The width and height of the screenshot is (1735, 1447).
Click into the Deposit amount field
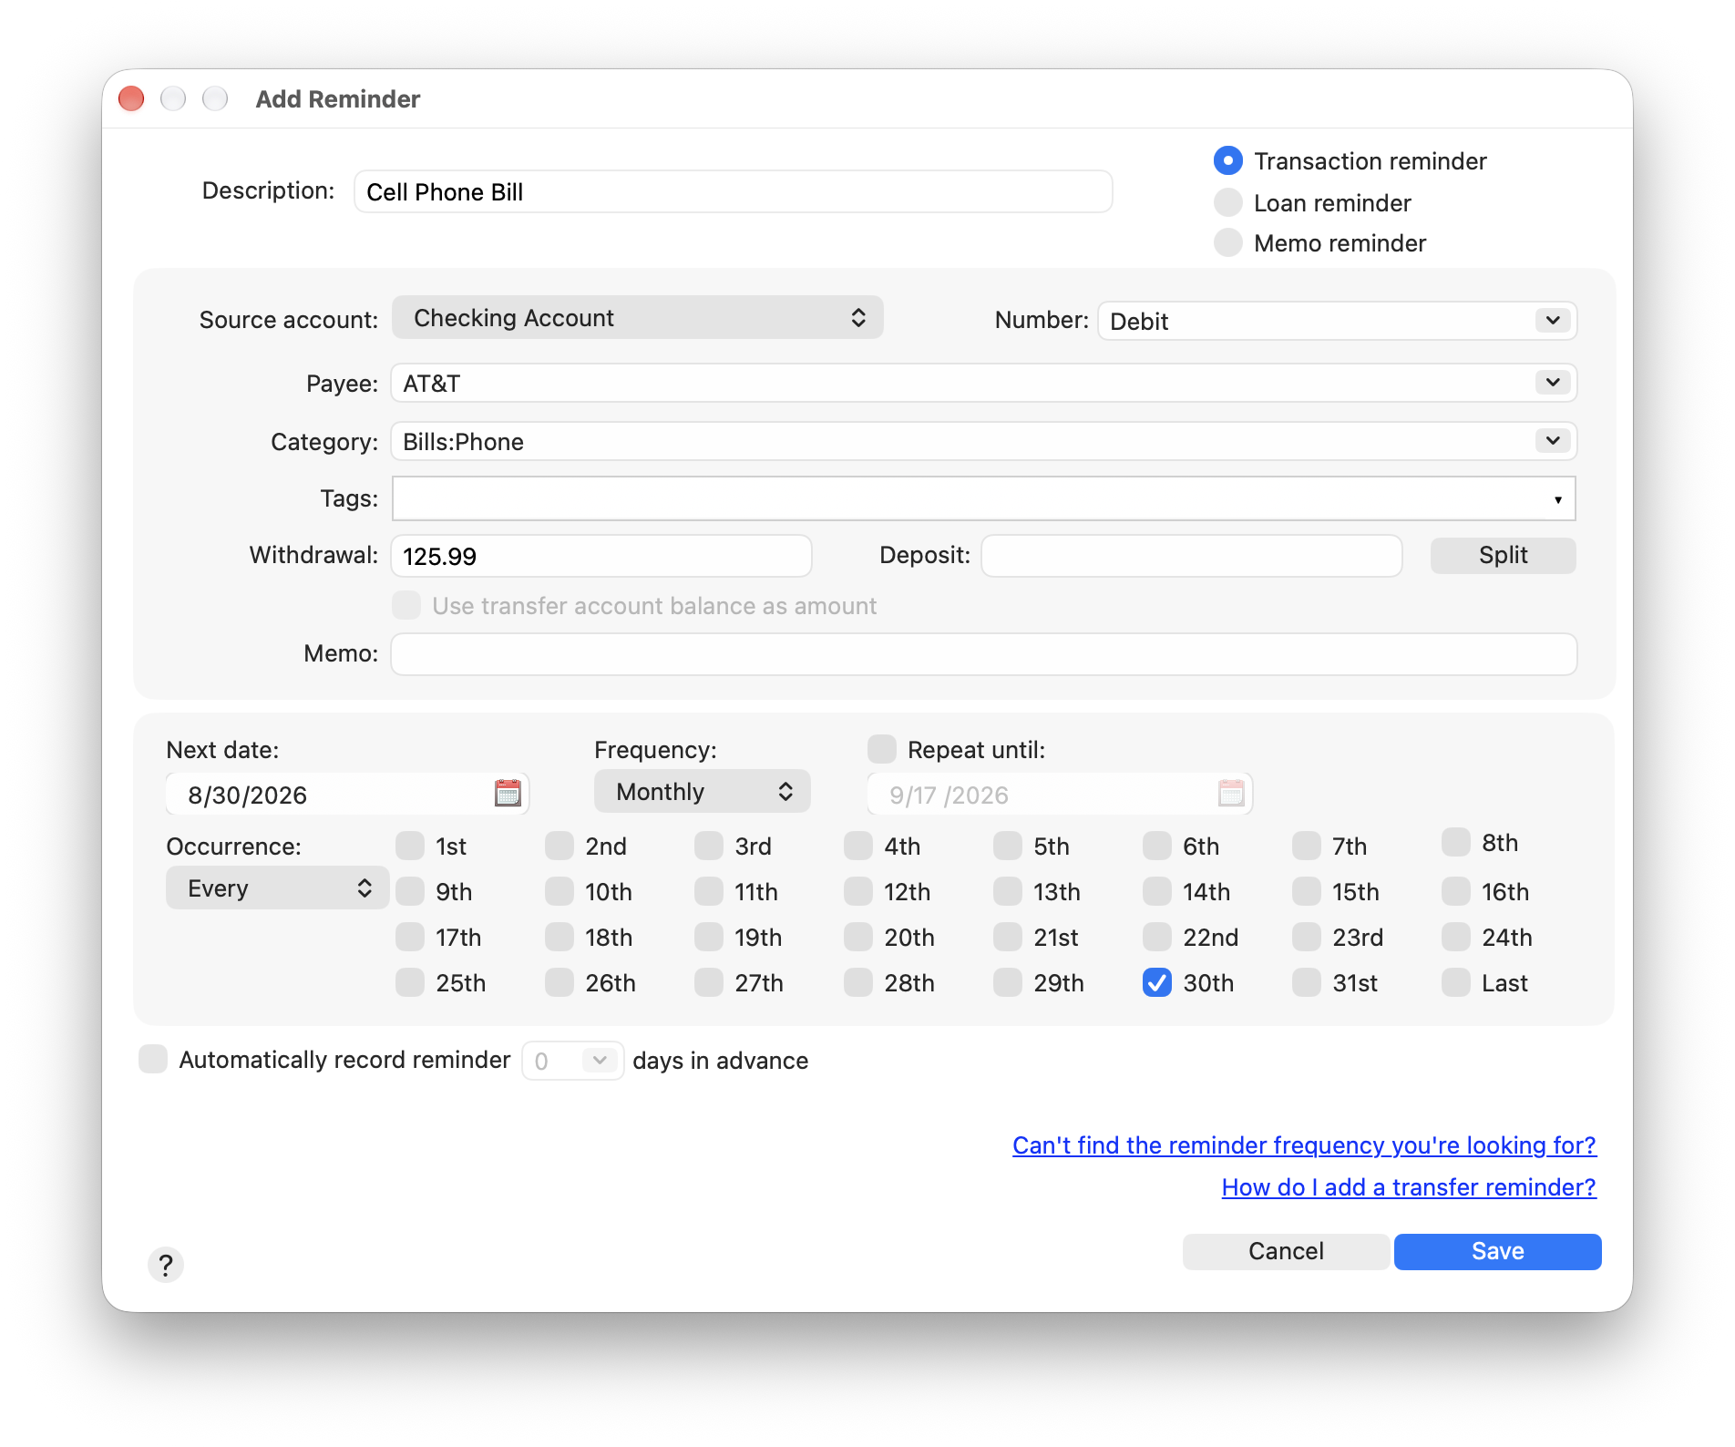[1191, 556]
